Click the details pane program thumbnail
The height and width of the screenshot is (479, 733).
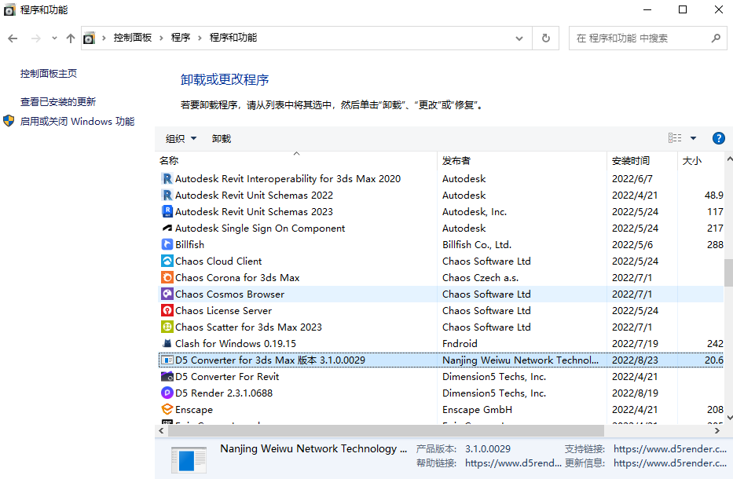pos(189,460)
